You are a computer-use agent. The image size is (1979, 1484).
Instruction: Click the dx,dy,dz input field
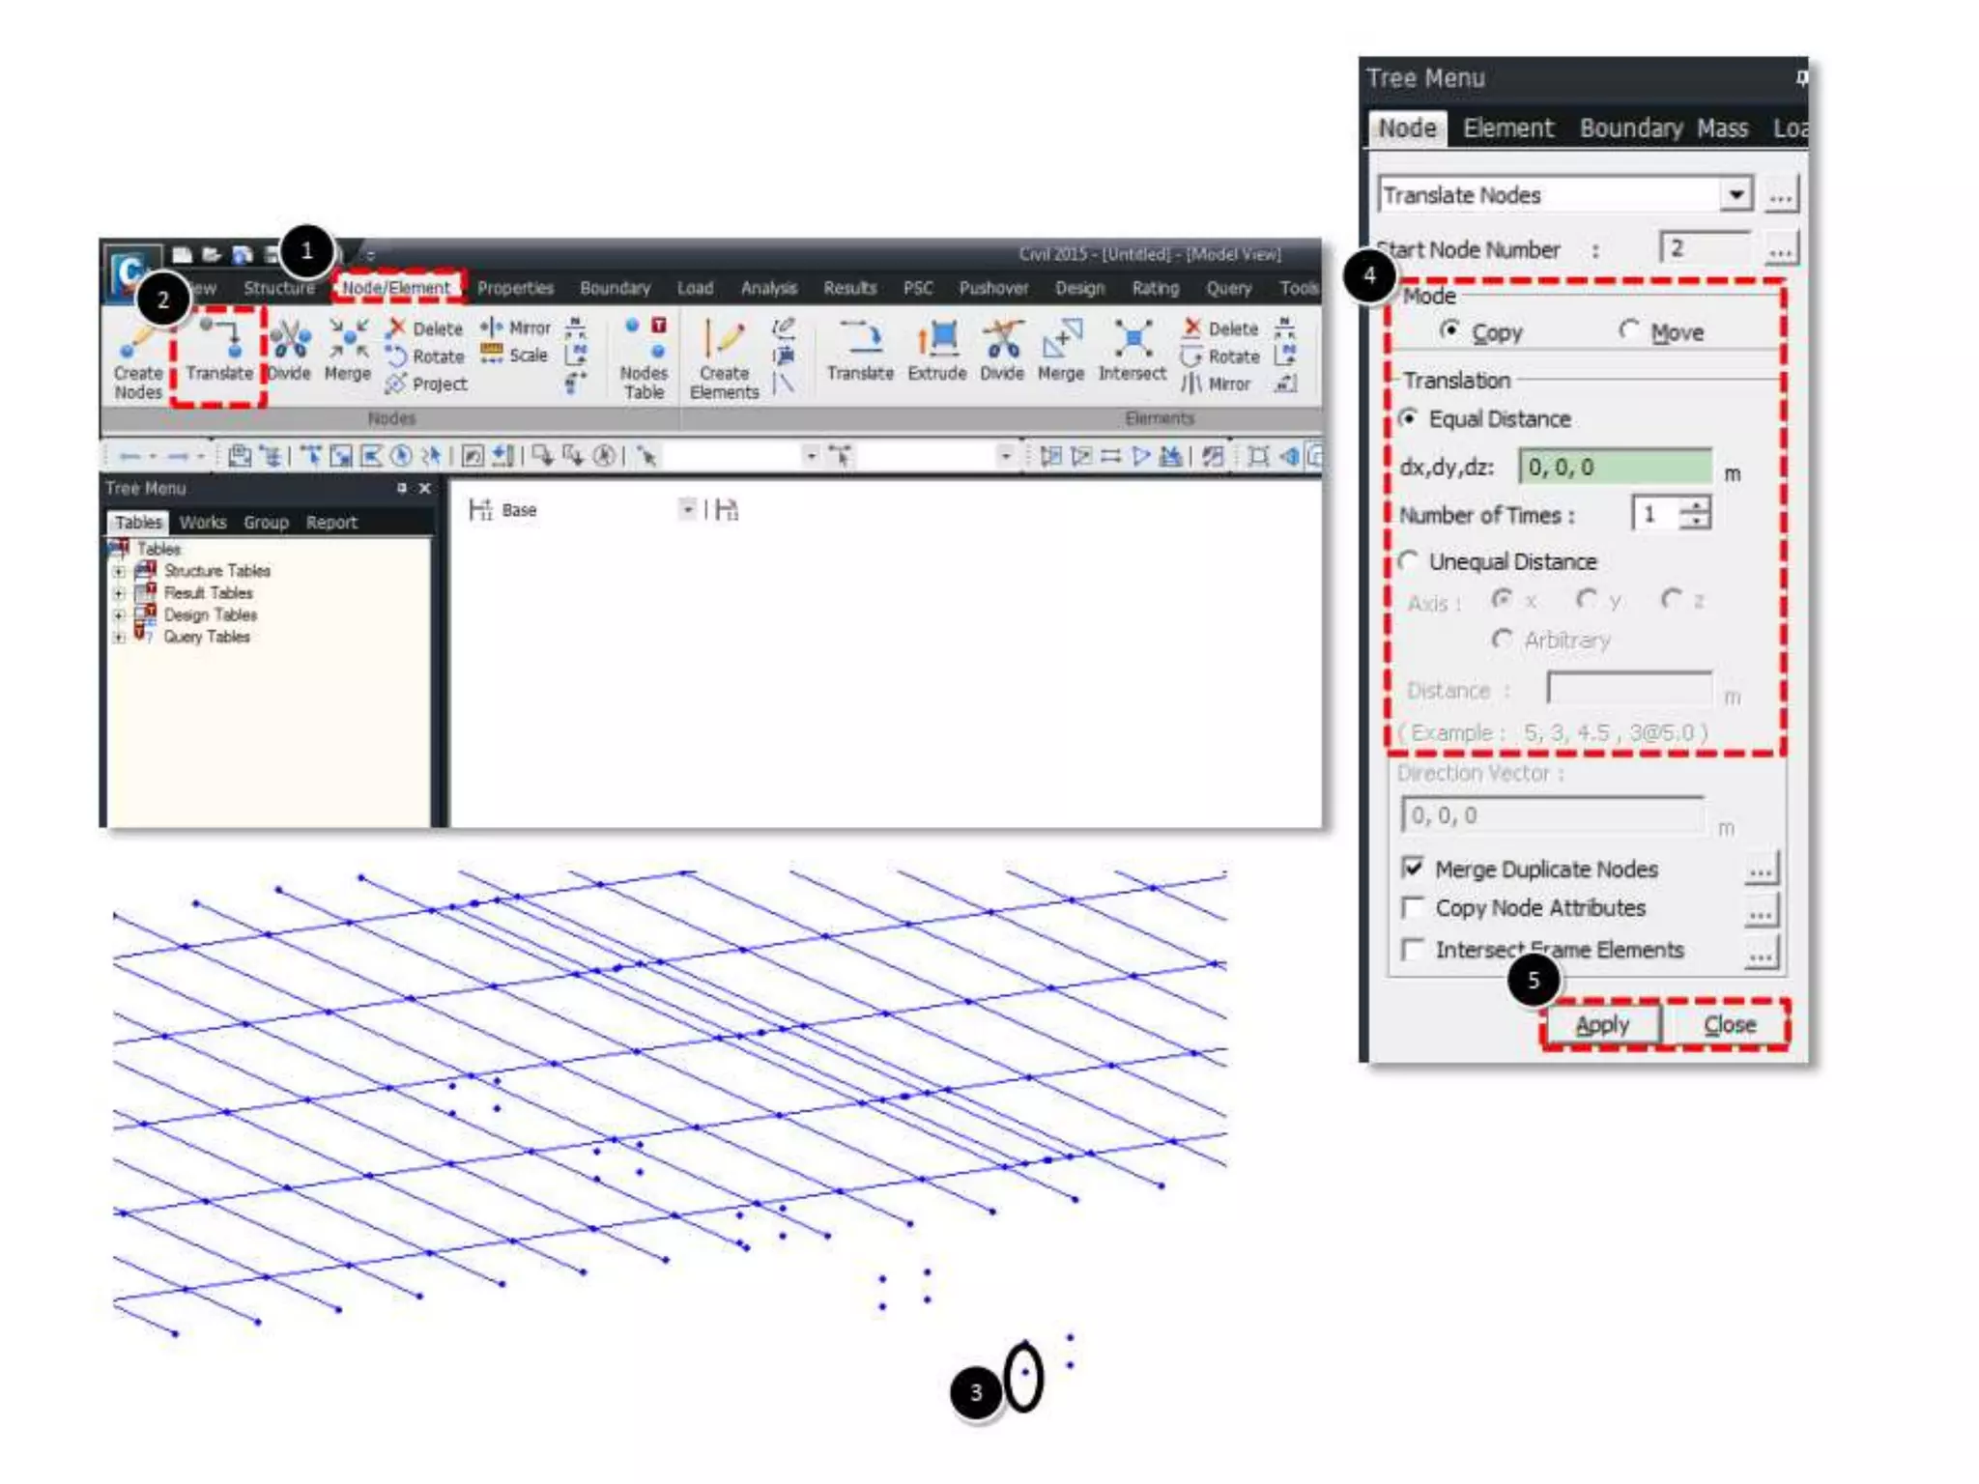point(1614,468)
